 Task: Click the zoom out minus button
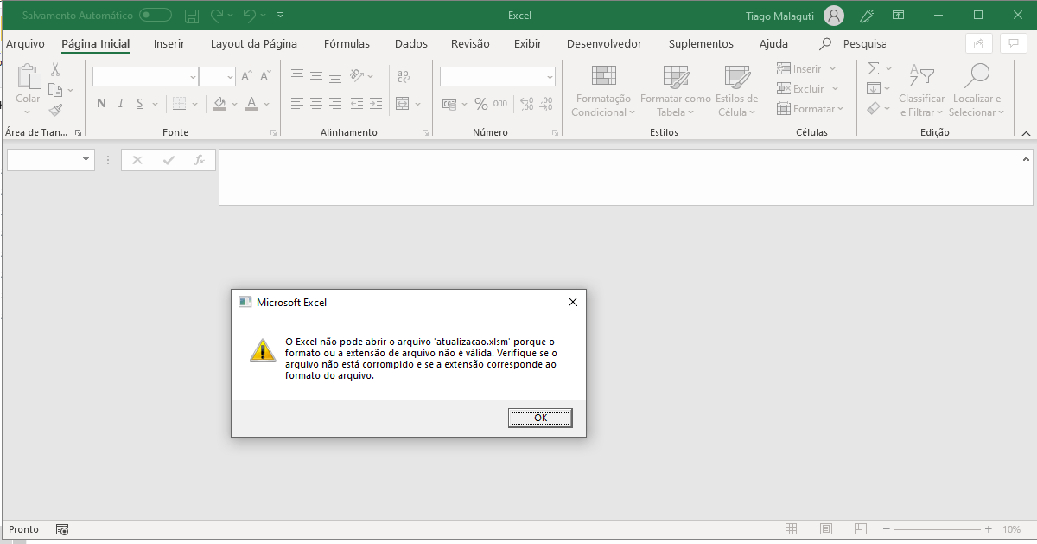(886, 529)
